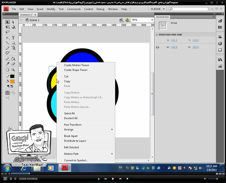Click the stage vertical scrollbar
This screenshot has height=183, width=226.
[152, 94]
